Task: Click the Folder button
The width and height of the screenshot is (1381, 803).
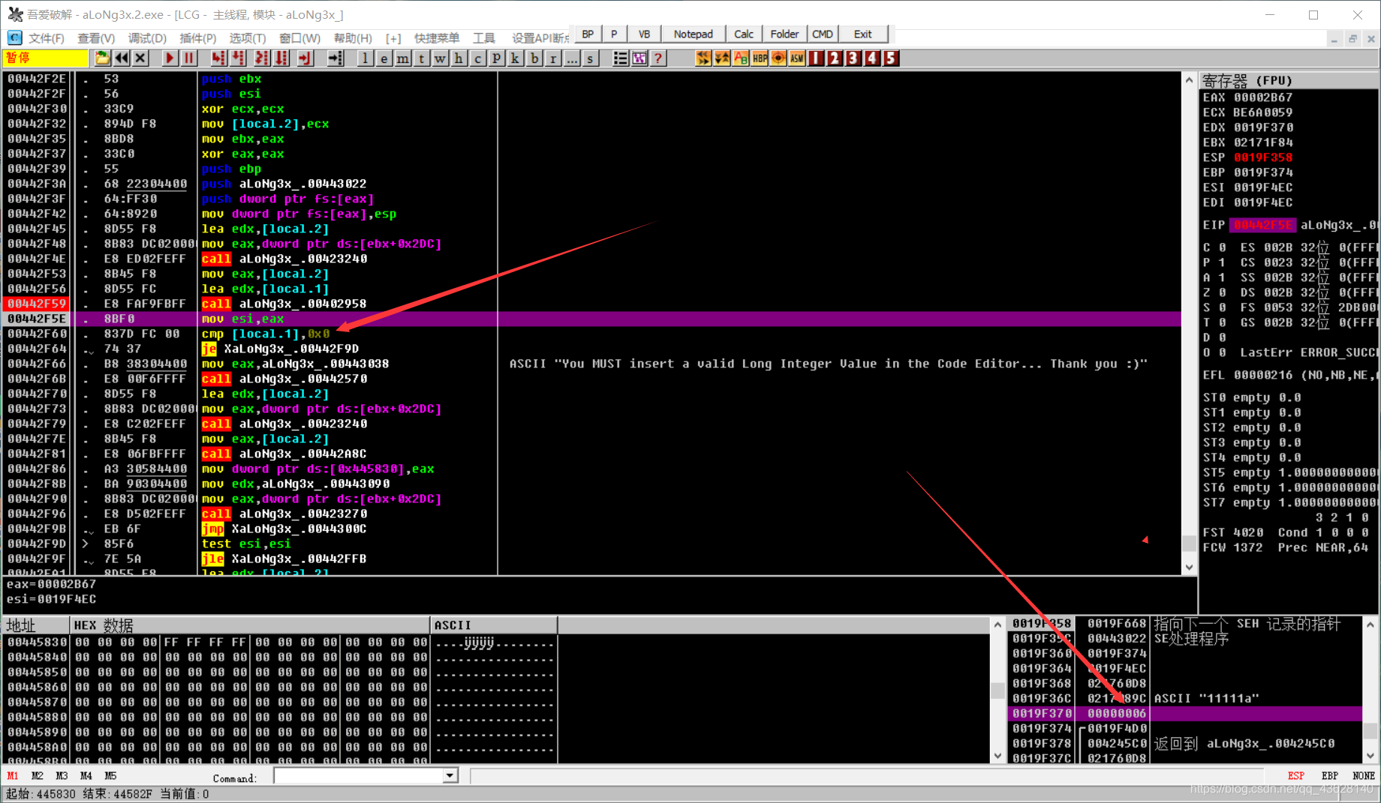Action: (x=784, y=34)
